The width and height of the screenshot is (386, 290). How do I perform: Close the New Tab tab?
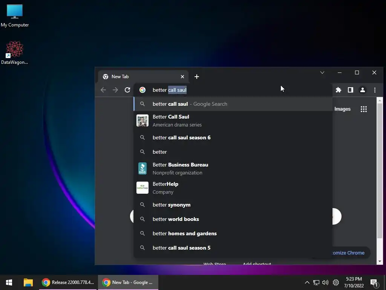coord(182,77)
